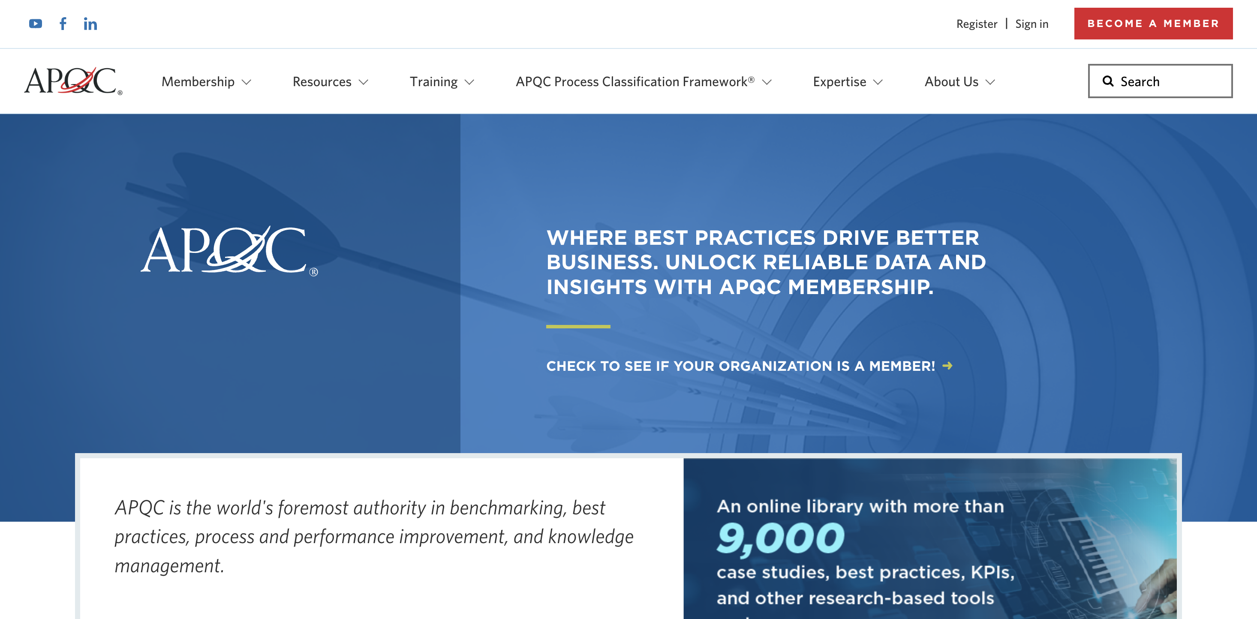Click the Facebook social icon
The width and height of the screenshot is (1257, 619).
[63, 24]
